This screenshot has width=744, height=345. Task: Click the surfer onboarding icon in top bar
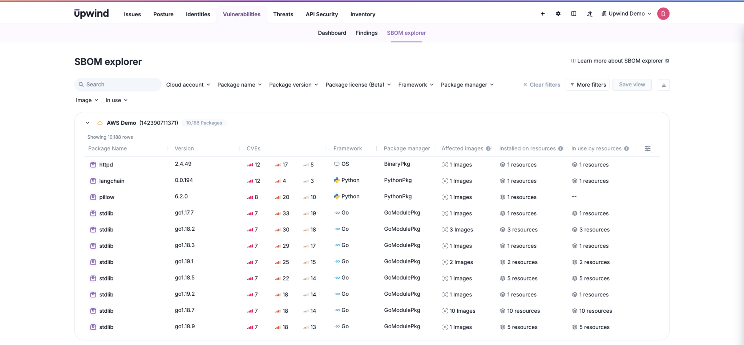point(590,13)
